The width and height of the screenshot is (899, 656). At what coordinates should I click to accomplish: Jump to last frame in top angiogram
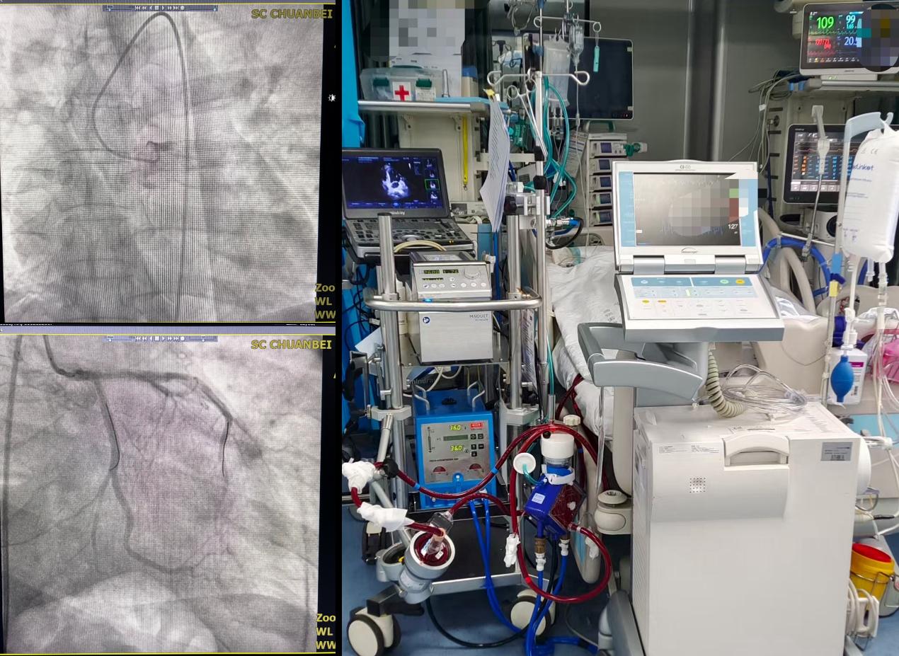[x=176, y=8]
